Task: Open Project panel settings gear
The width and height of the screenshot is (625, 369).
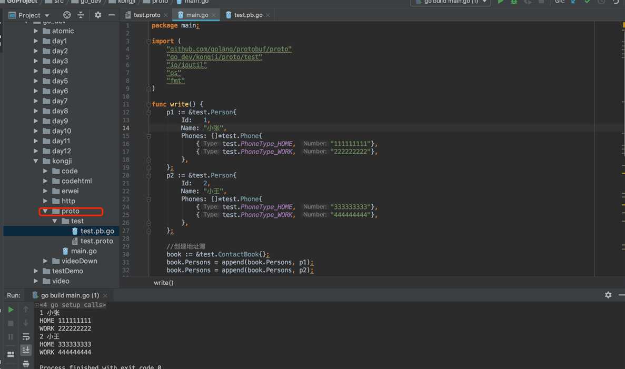Action: (98, 15)
